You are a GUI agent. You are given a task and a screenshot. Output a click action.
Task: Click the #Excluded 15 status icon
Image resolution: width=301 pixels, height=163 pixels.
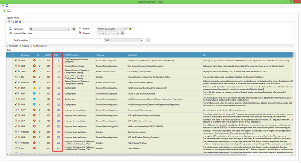point(34,46)
